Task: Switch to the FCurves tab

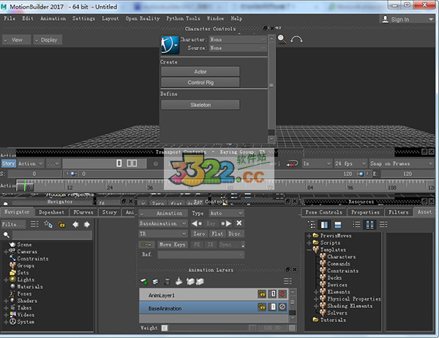Action: (83, 212)
